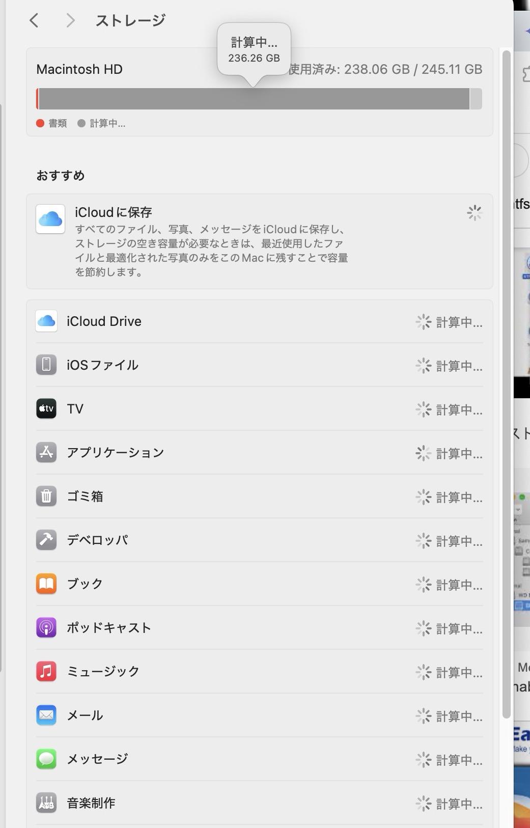
Task: Click spinner in the デベロッパ row
Action: tap(423, 541)
